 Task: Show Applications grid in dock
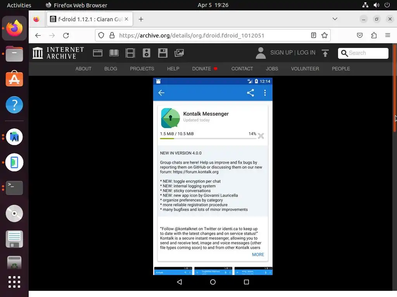point(14,282)
